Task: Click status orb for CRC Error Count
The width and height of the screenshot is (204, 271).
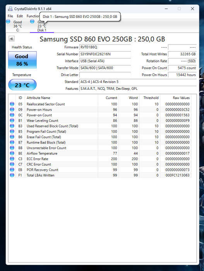Action: pos(12,164)
